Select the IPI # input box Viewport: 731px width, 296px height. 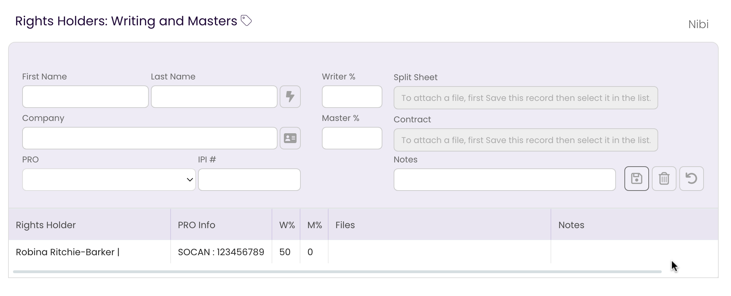[249, 180]
